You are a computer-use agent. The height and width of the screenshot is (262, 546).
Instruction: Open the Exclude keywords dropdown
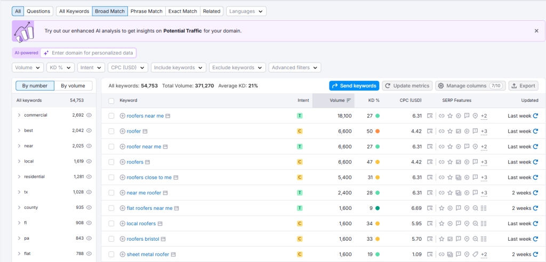click(x=237, y=68)
